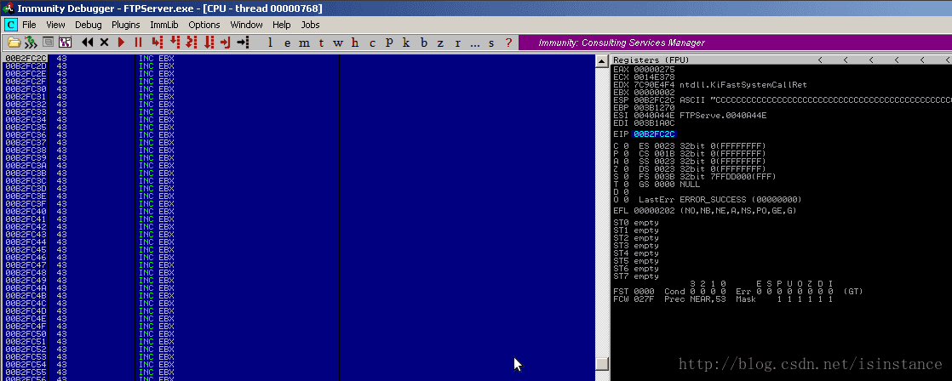Screen dimensions: 952x381
Task: Select the ESI 0040A44E register line
Action: pos(690,115)
